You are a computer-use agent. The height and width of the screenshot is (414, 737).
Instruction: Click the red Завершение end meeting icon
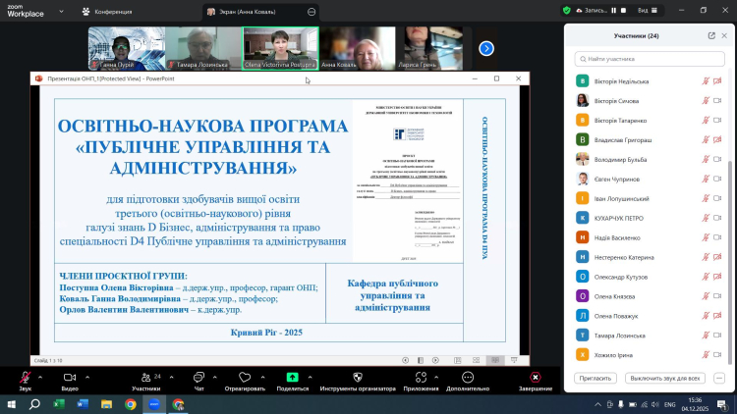click(535, 377)
